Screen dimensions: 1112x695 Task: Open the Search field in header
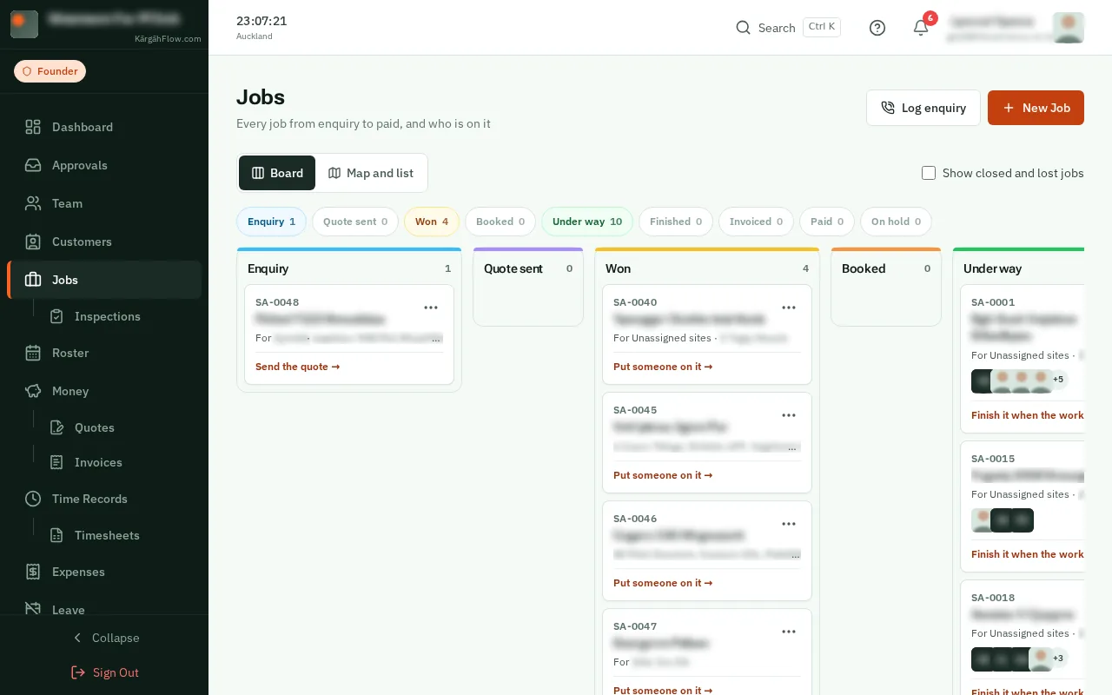(x=788, y=28)
